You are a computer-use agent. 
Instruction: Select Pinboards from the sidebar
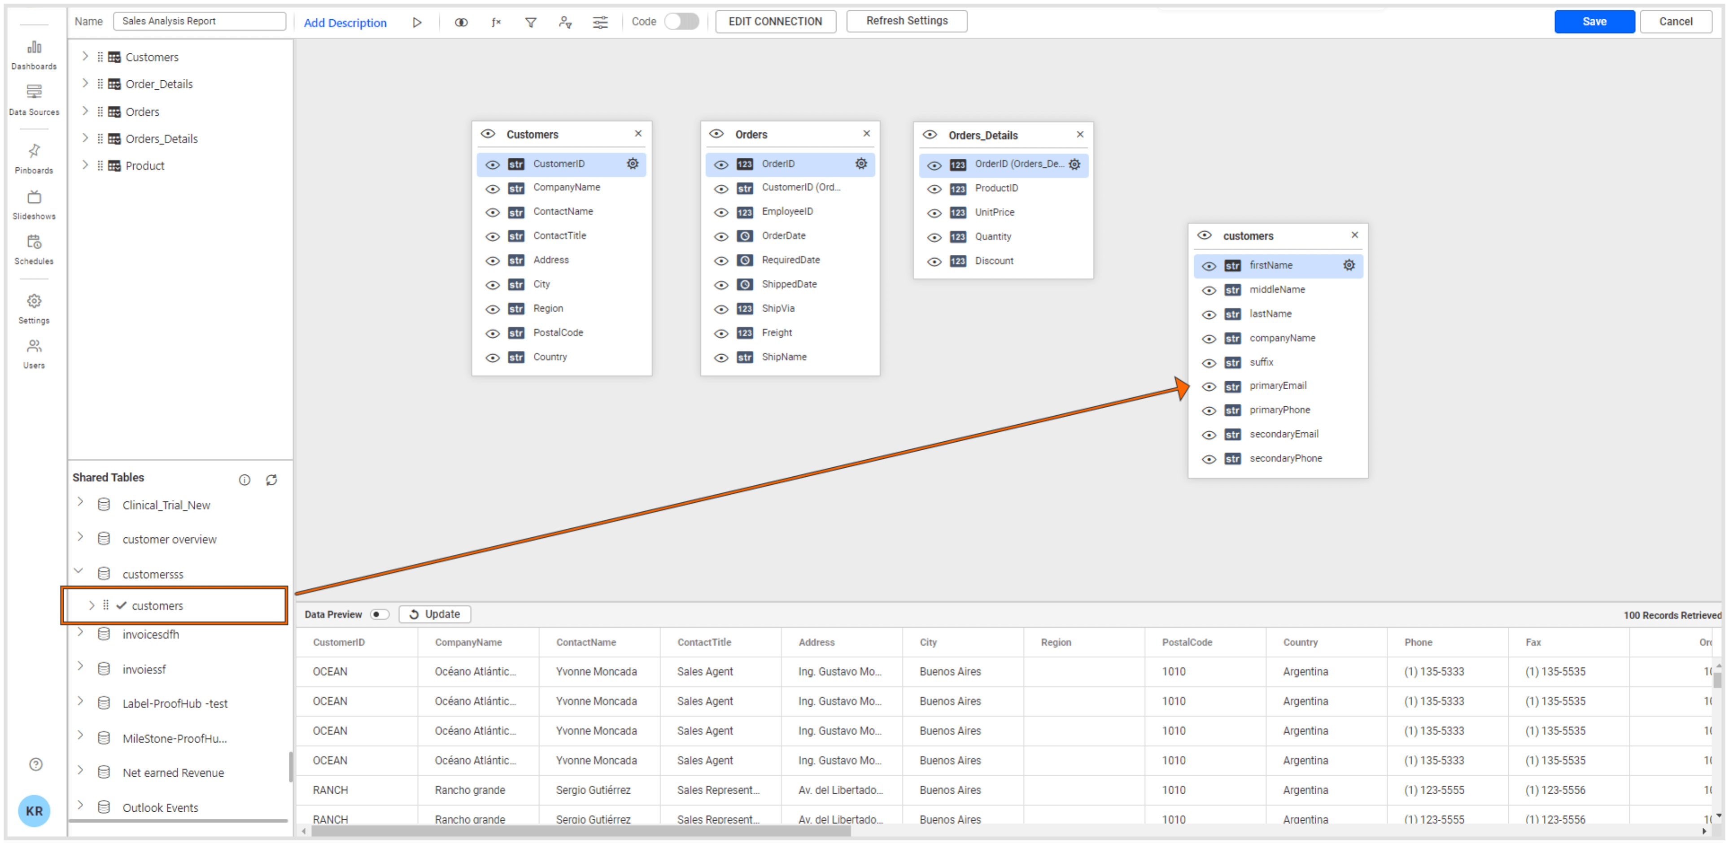[x=34, y=157]
